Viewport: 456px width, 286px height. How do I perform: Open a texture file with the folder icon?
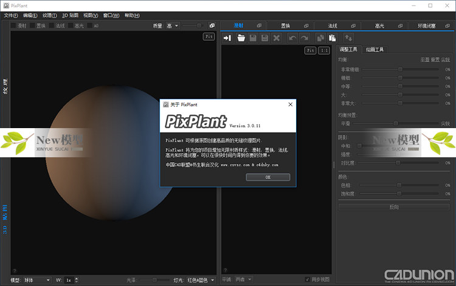coord(241,38)
